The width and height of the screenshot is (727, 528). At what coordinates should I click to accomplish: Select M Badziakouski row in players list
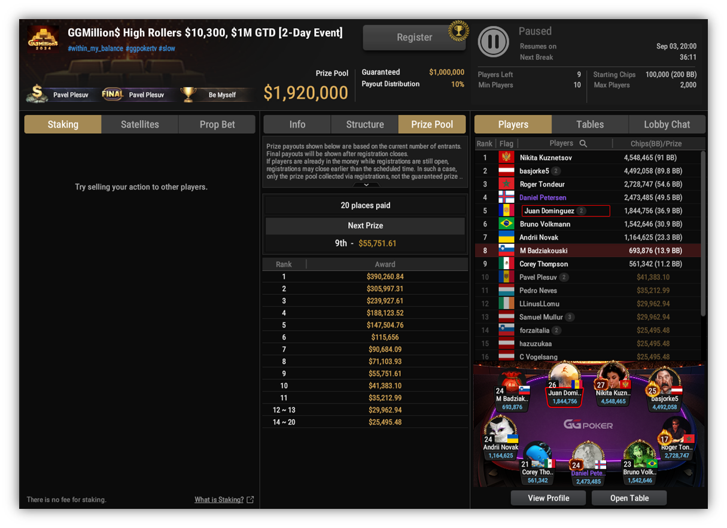click(x=588, y=251)
